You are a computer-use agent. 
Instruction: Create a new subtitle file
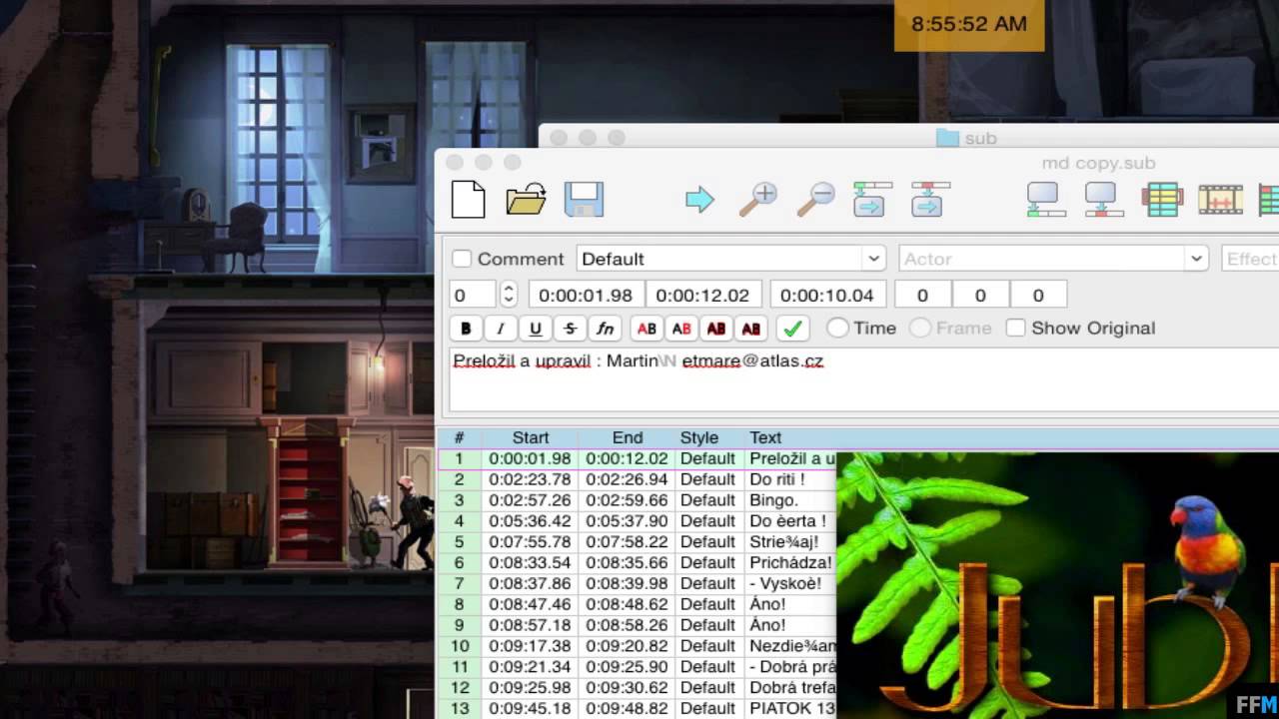[468, 200]
